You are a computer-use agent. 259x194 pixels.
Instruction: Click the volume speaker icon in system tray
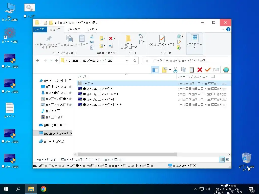tap(208, 189)
